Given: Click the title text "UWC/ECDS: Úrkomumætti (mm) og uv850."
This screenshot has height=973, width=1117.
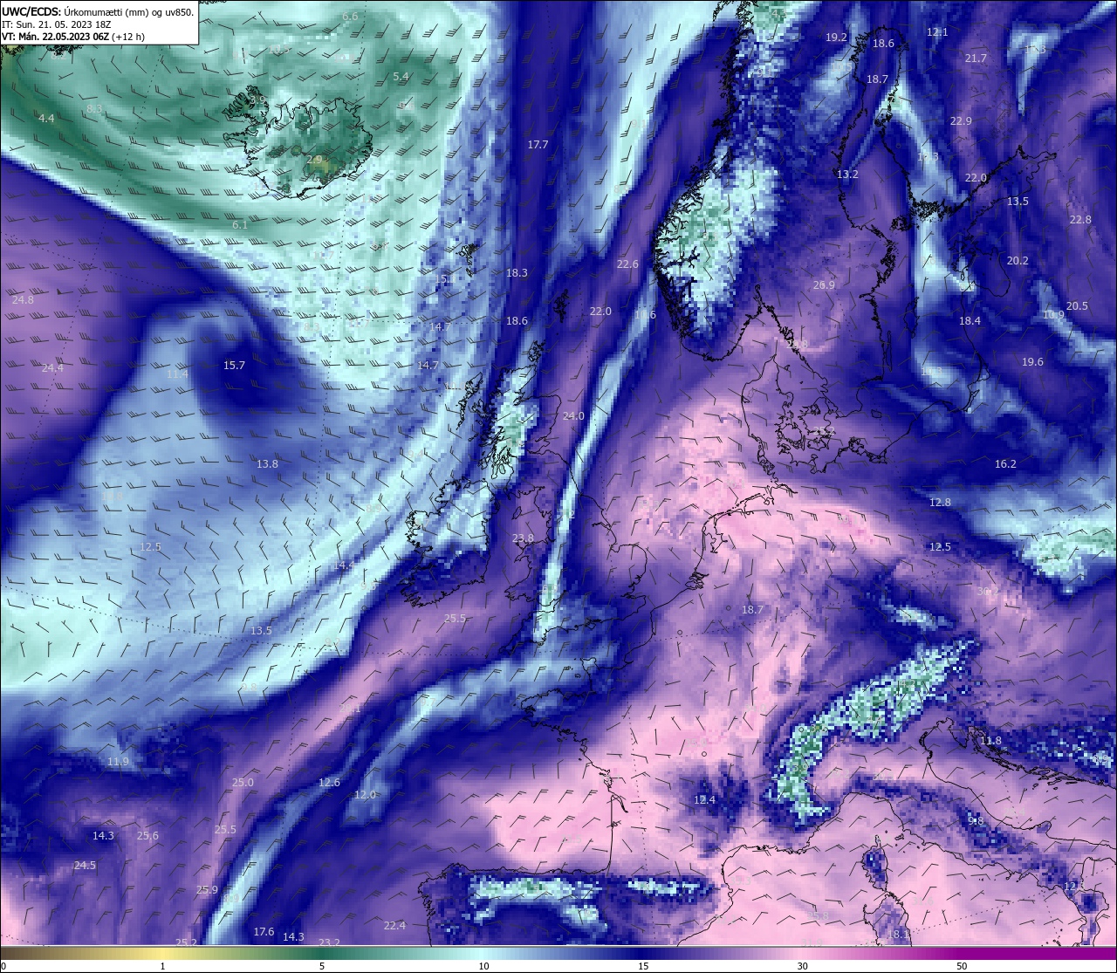Looking at the screenshot, I should [98, 11].
